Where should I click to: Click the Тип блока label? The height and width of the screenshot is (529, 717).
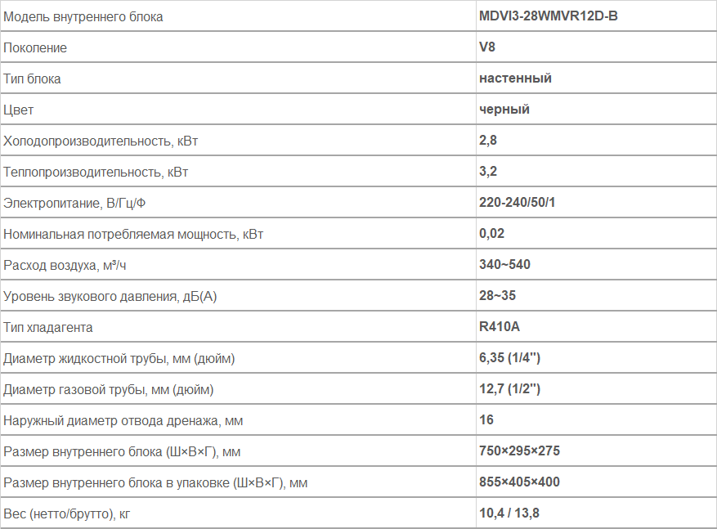coord(32,79)
